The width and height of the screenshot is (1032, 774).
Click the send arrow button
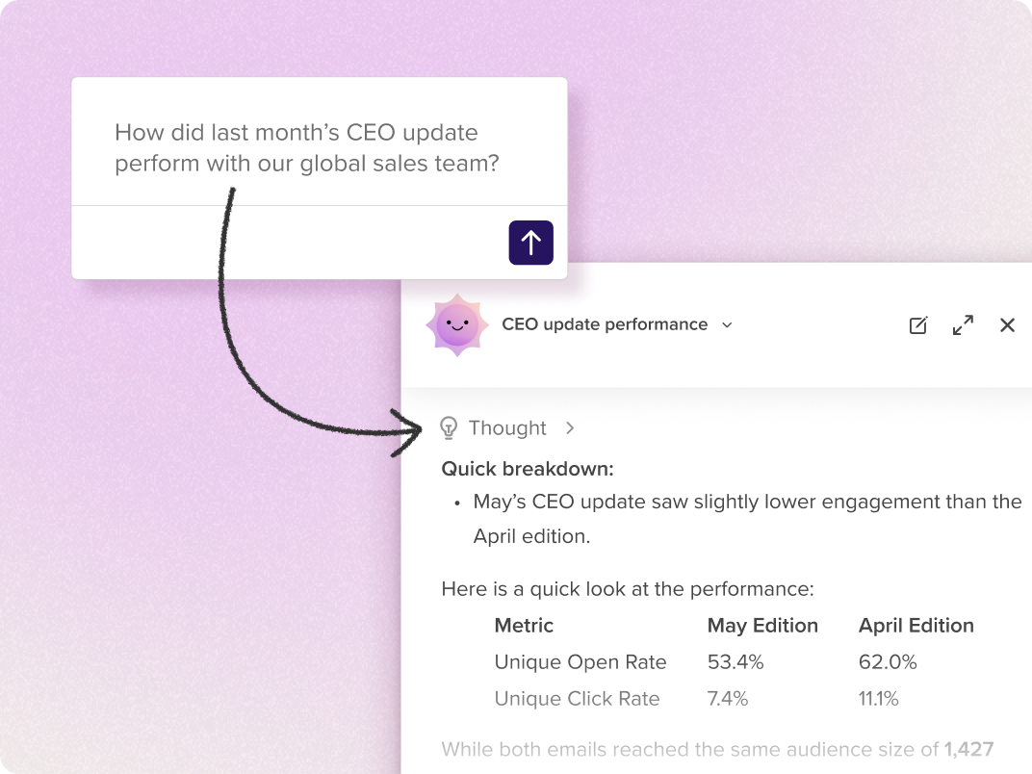530,243
